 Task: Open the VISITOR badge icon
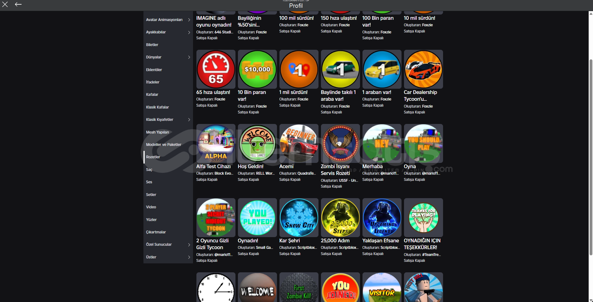[x=382, y=287]
